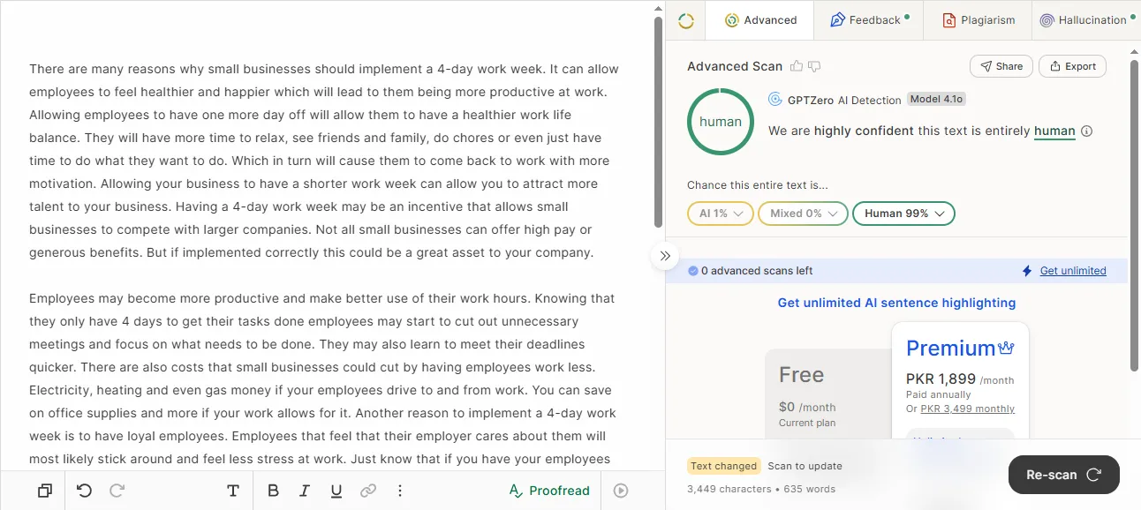The width and height of the screenshot is (1141, 510).
Task: Click the Premium crown icon
Action: pos(1006,348)
